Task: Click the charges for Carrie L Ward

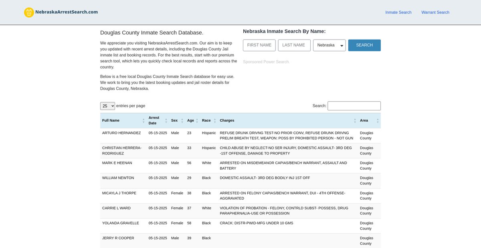Action: (x=284, y=211)
